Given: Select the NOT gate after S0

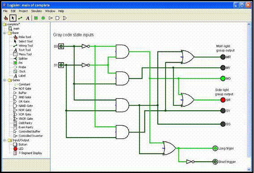Looking at the screenshot, I should click(86, 46).
